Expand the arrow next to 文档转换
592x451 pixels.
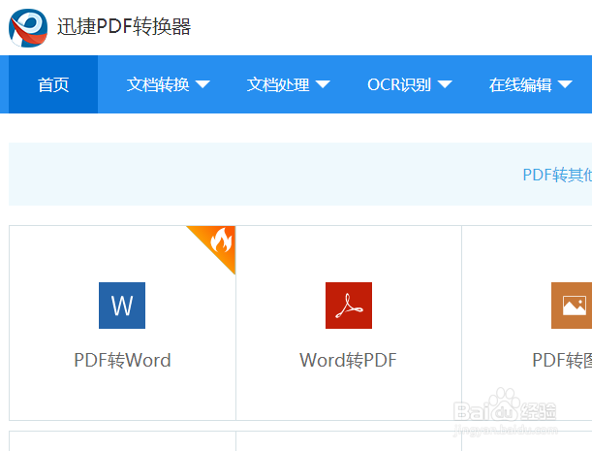pyautogui.click(x=203, y=84)
